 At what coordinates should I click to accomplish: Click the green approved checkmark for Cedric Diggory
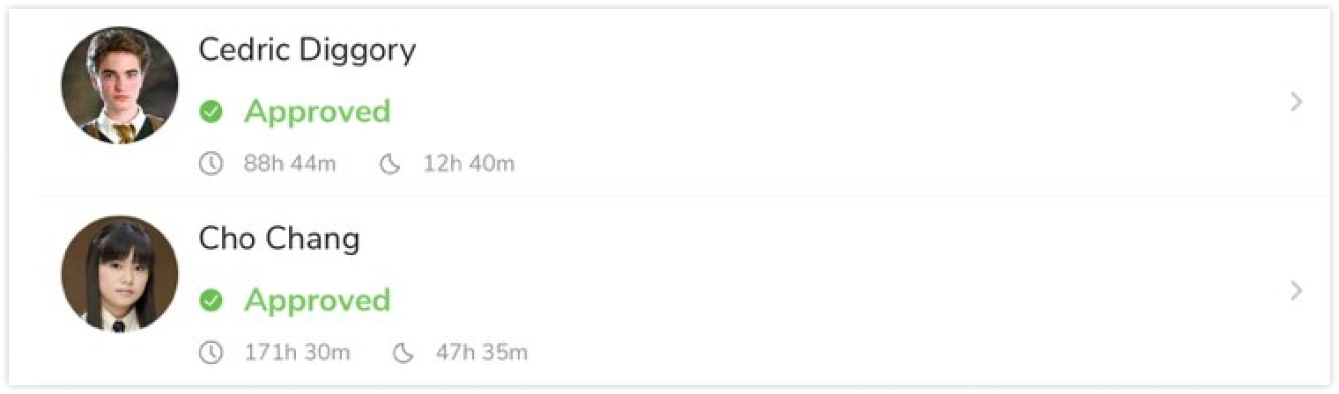[211, 112]
